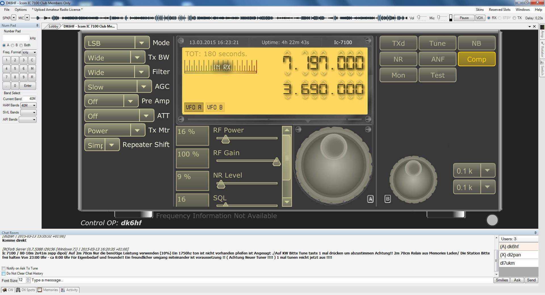The image size is (545, 295).
Task: Open the ATT dropdown
Action: [x=146, y=116]
